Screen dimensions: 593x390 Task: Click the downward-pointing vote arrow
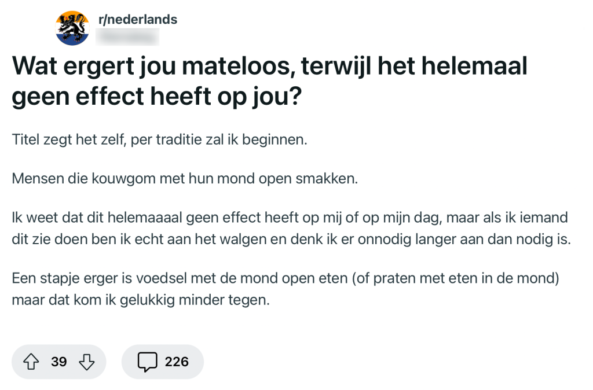click(x=86, y=361)
